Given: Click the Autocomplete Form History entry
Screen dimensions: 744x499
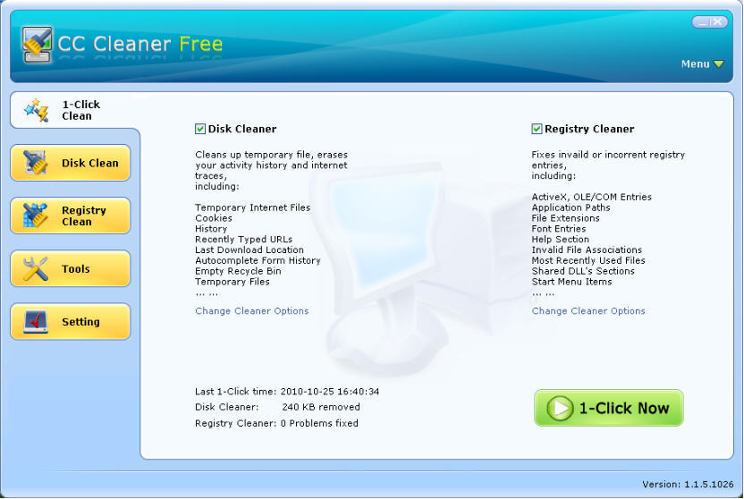Looking at the screenshot, I should click(258, 260).
